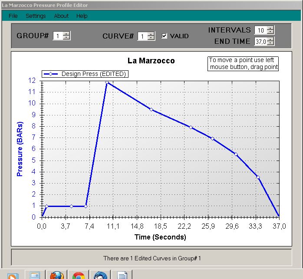The height and width of the screenshot is (279, 303).
Task: Decrease the CURVE# value with down arrow
Action: pos(151,38)
